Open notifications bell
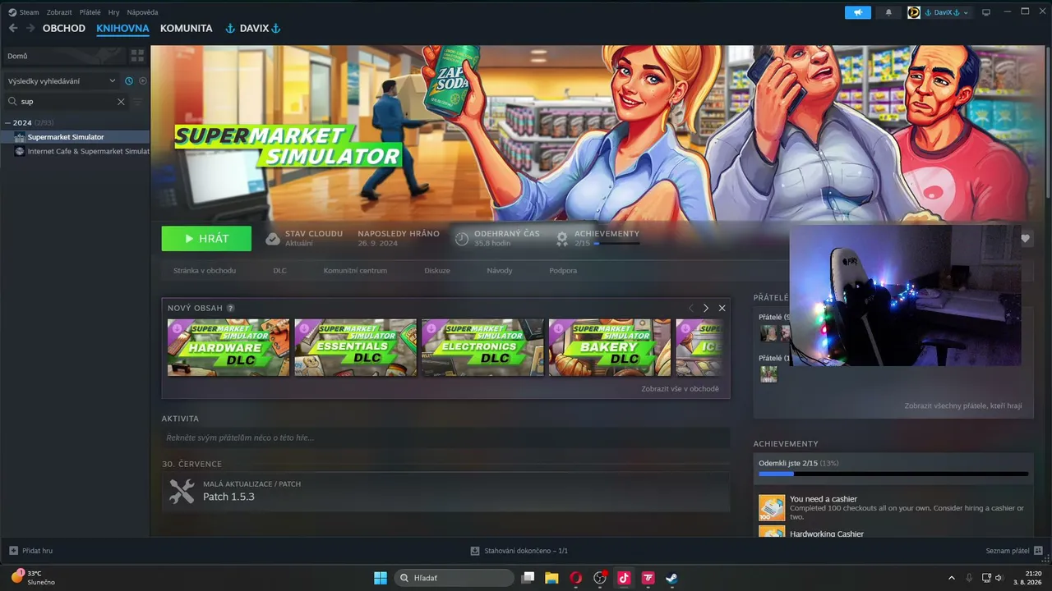Screen dimensions: 1052x591 coord(888,12)
